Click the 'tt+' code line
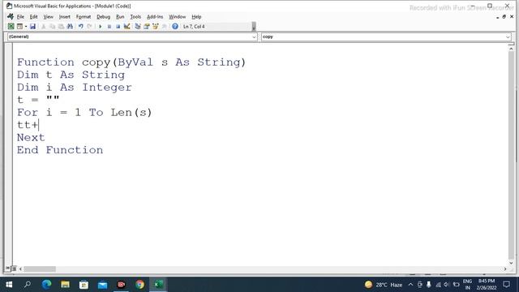 pyautogui.click(x=28, y=125)
